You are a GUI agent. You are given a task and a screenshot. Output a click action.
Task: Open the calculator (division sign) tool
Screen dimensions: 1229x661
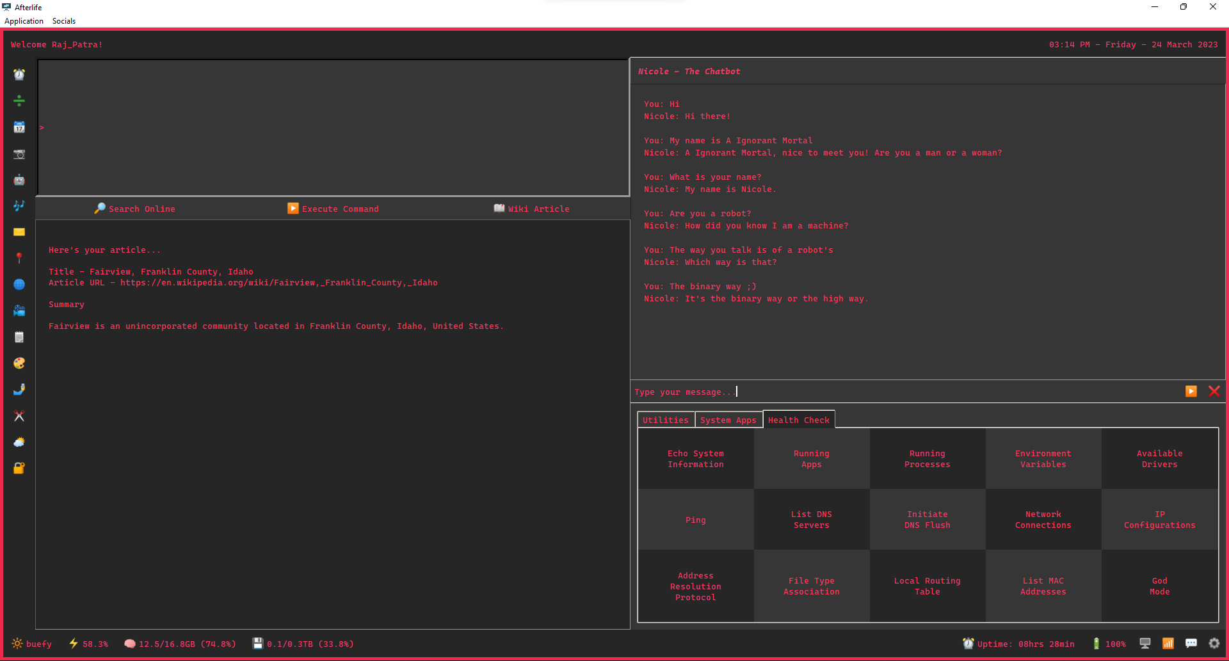point(19,100)
